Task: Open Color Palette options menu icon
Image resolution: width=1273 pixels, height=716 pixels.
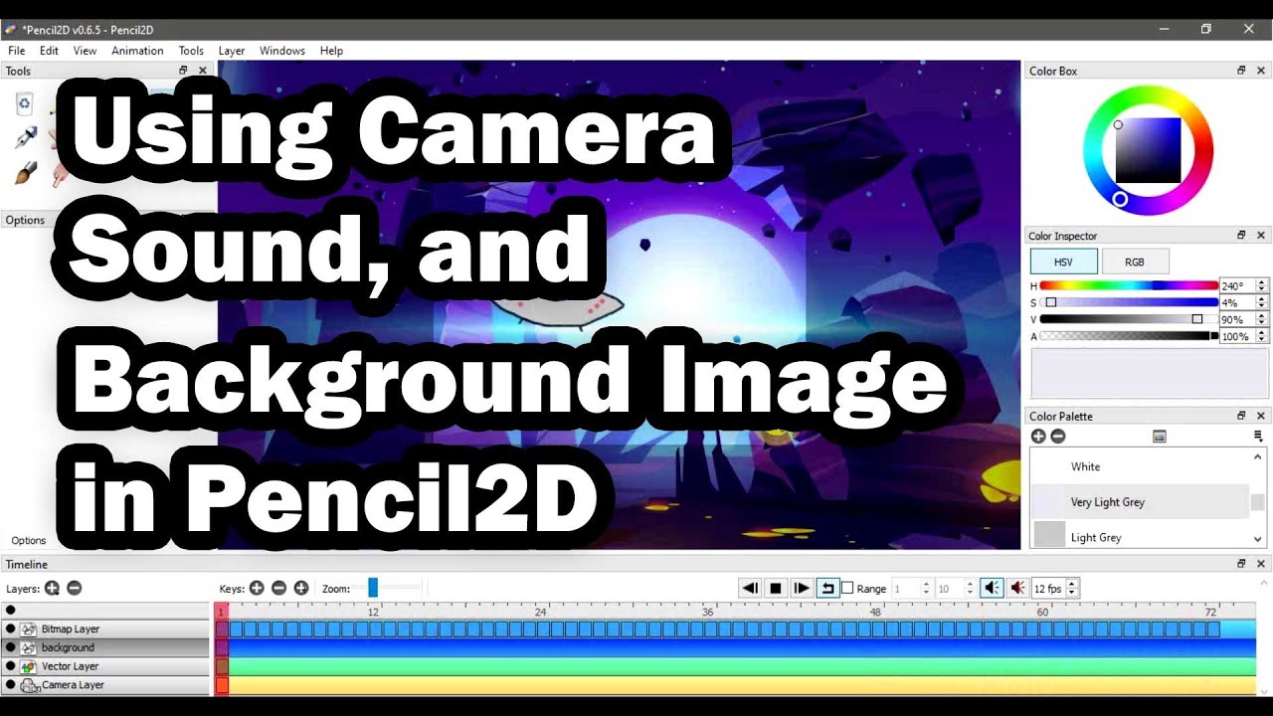Action: coord(1258,437)
